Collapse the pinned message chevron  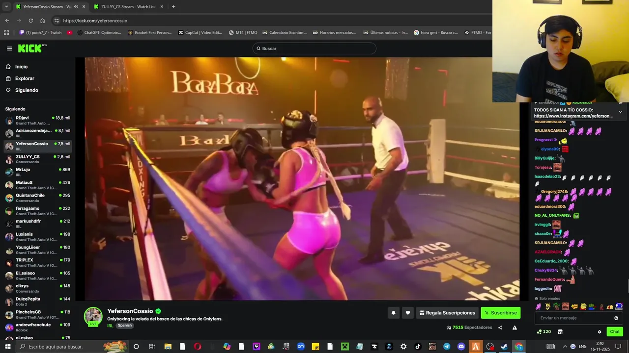[x=620, y=112]
